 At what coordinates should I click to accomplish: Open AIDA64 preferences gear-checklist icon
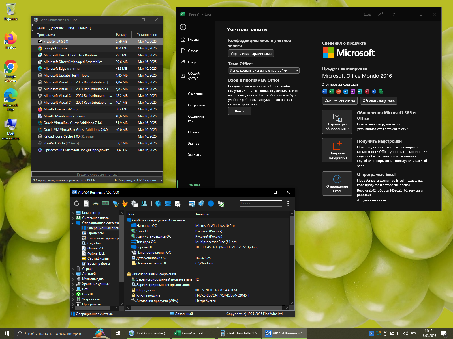click(x=134, y=203)
